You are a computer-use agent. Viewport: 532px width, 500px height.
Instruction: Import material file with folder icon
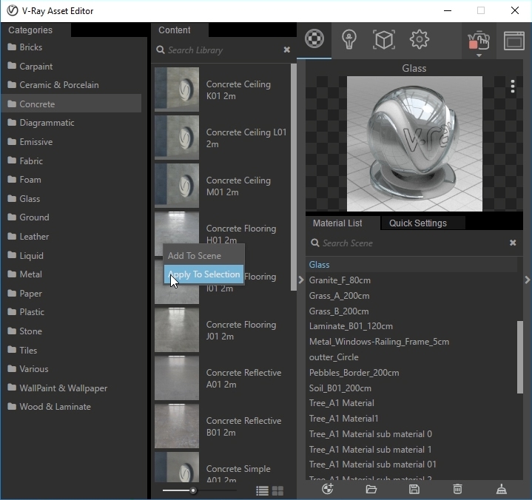click(x=371, y=489)
